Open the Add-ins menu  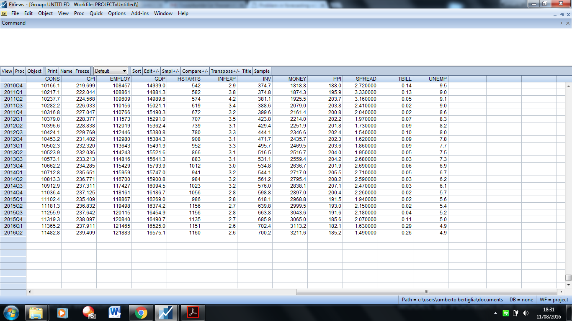[140, 13]
